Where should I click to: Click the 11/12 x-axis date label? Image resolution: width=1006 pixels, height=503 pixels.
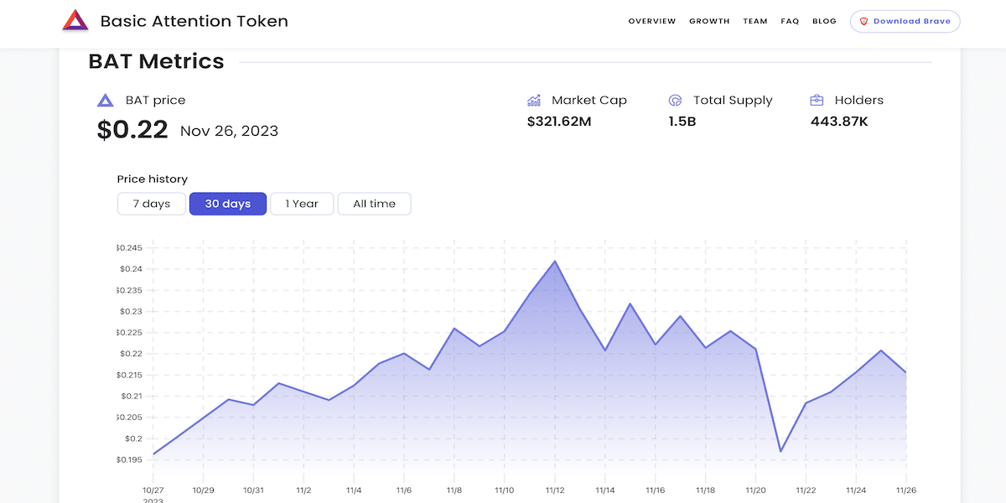[555, 490]
